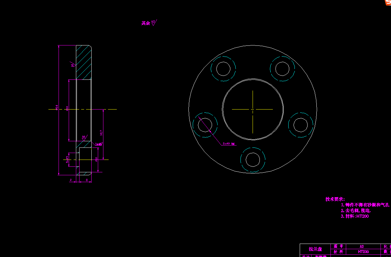Click the '5×φ9' leader label in front view
This screenshot has width=391, height=257.
click(x=229, y=144)
